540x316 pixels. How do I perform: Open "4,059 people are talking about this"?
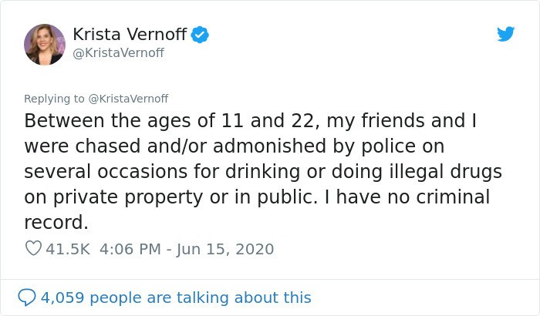[176, 297]
